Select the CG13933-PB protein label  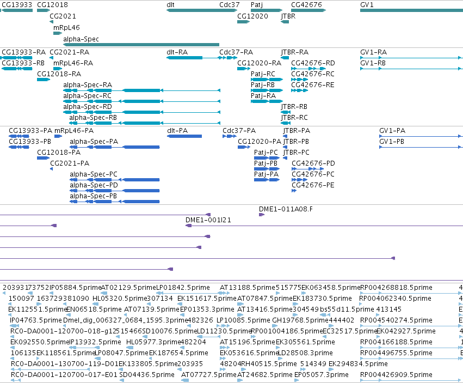tap(30, 142)
